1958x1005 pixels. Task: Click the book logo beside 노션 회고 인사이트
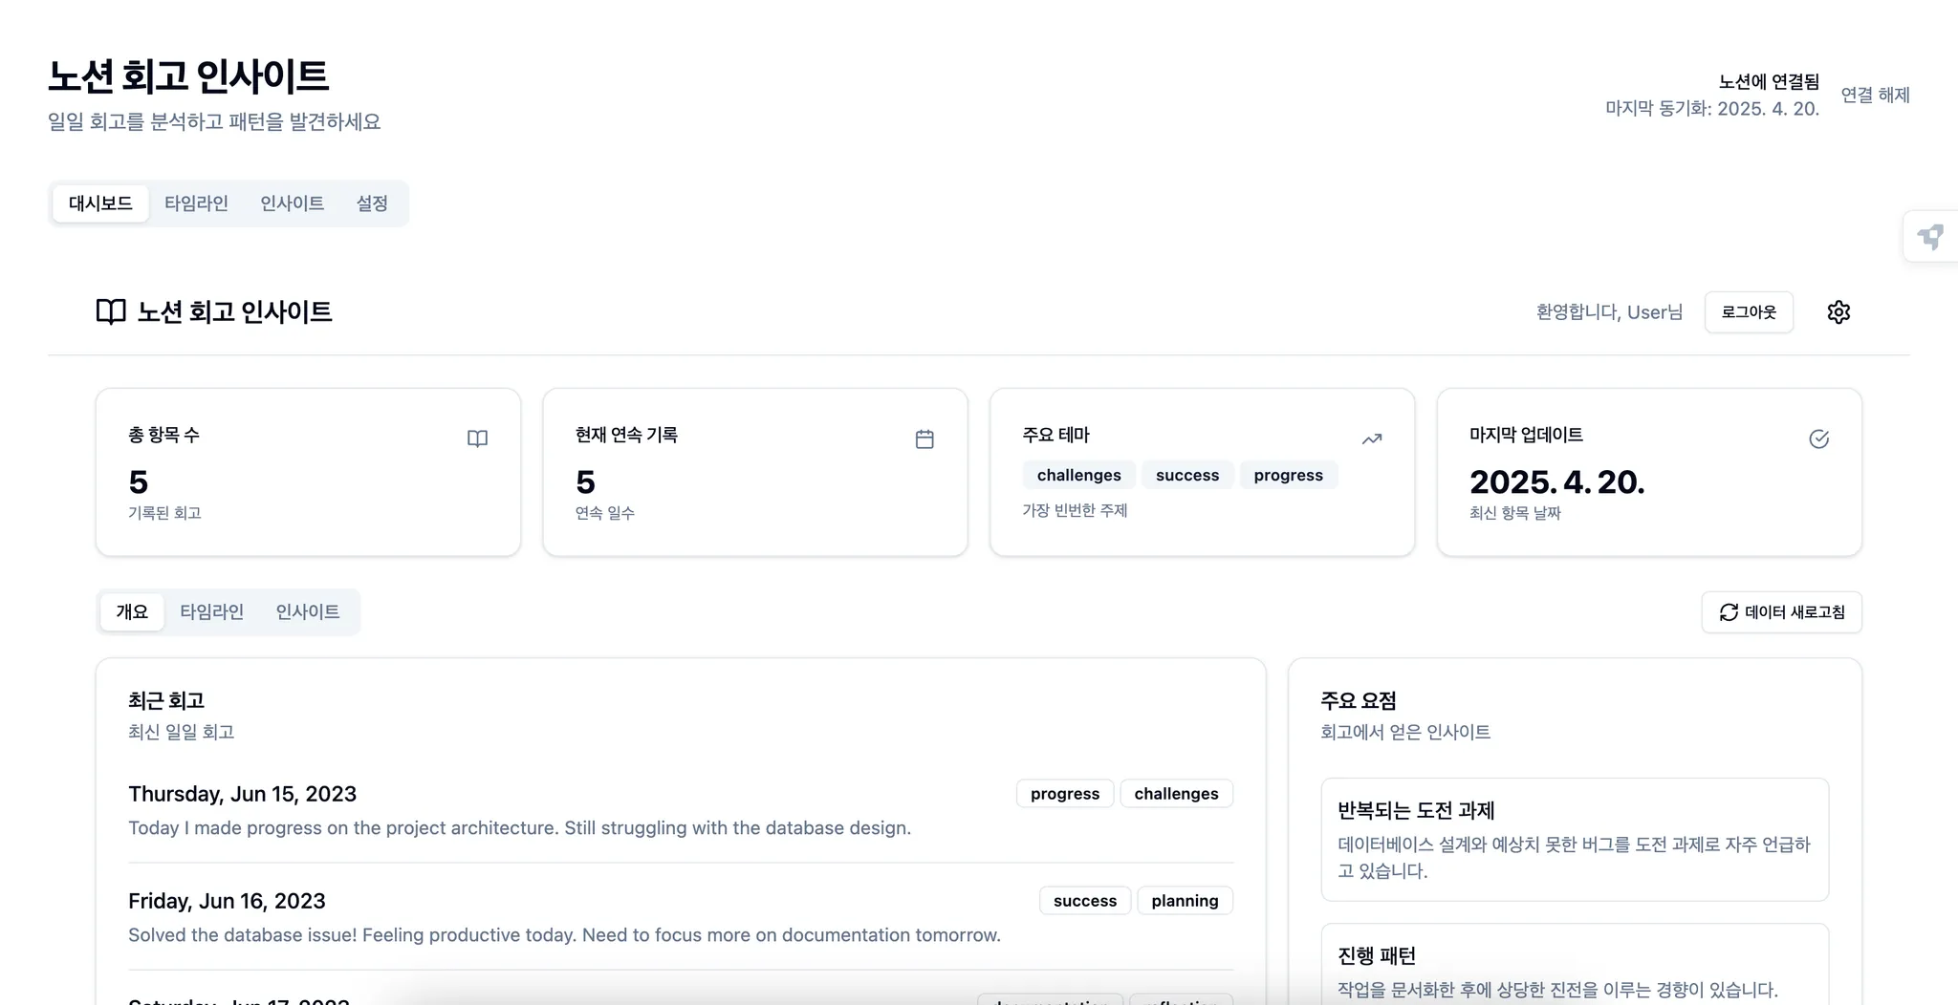[x=111, y=312]
